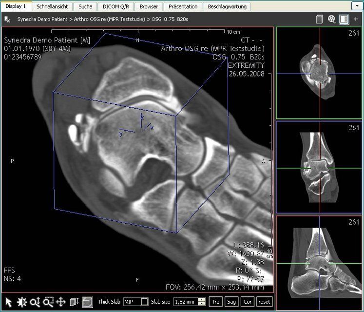Increase slab size with up arrow
Image resolution: width=364 pixels, height=312 pixels.
tap(202, 300)
